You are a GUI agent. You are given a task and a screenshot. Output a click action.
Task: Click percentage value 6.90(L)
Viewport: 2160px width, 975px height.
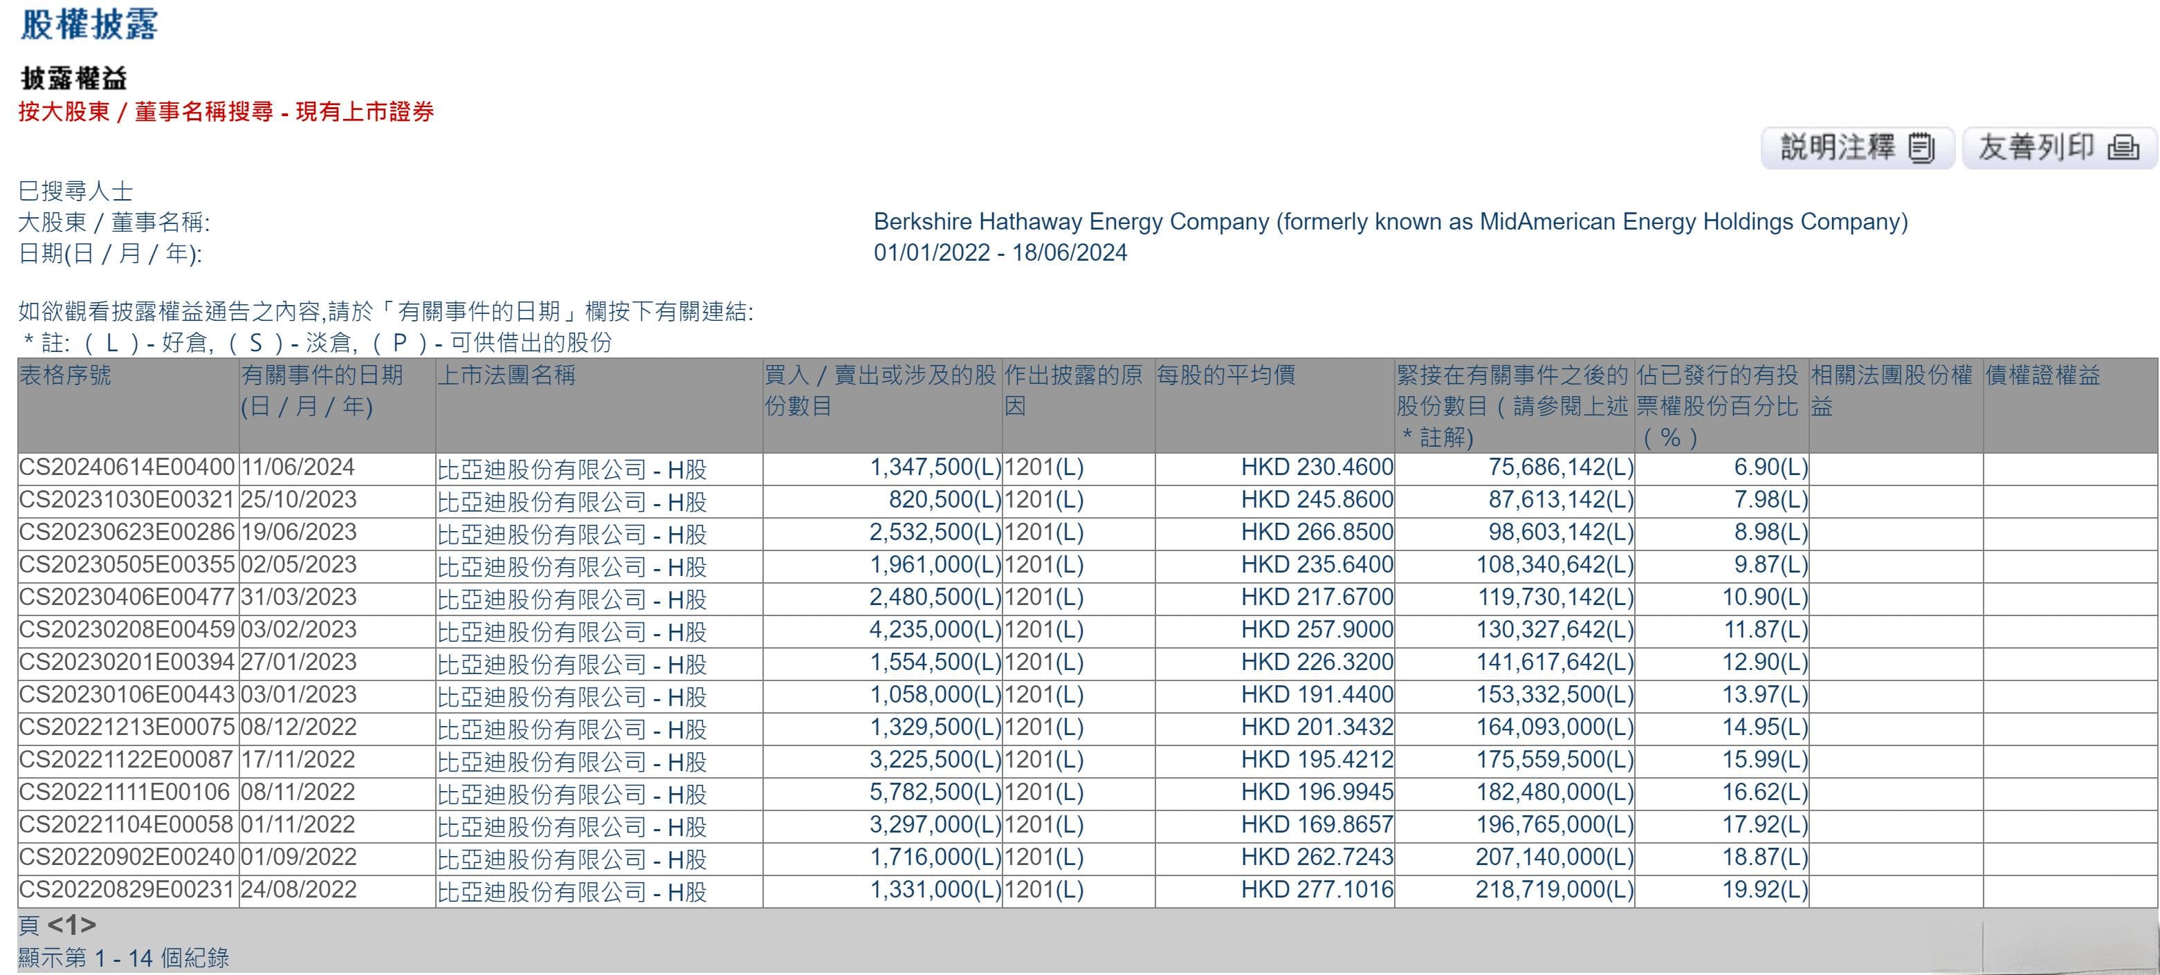point(1771,468)
